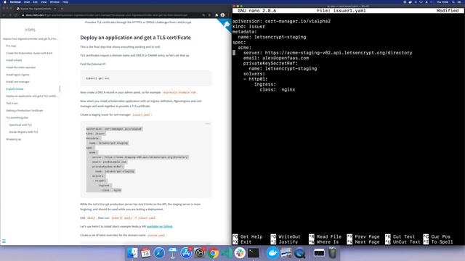Screen dimensions: 465x261
Task: Open a new Chrome tab
Action: (x=62, y=9)
